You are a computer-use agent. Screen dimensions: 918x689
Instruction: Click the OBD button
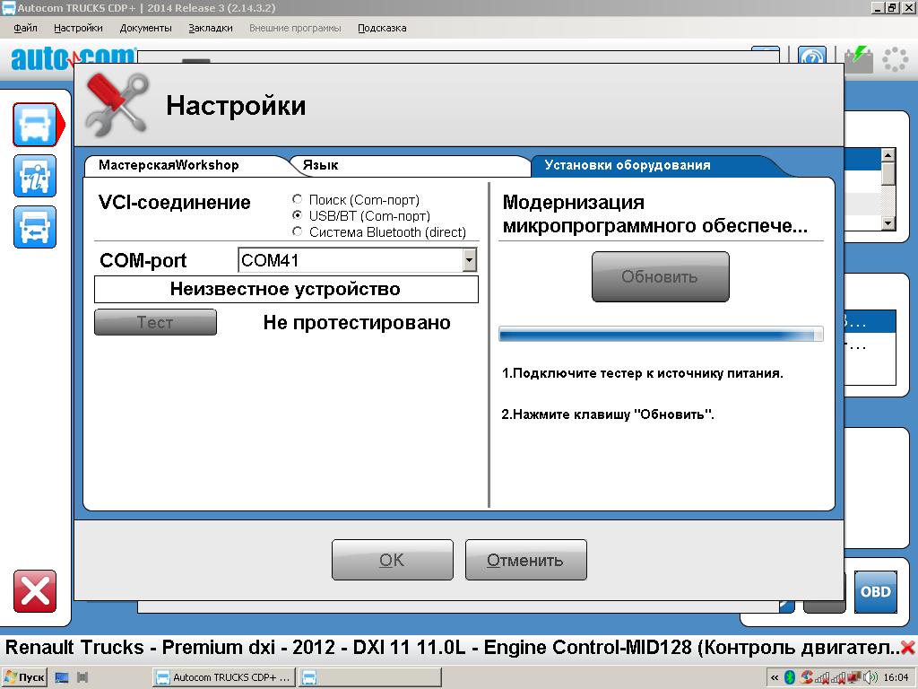[x=875, y=592]
